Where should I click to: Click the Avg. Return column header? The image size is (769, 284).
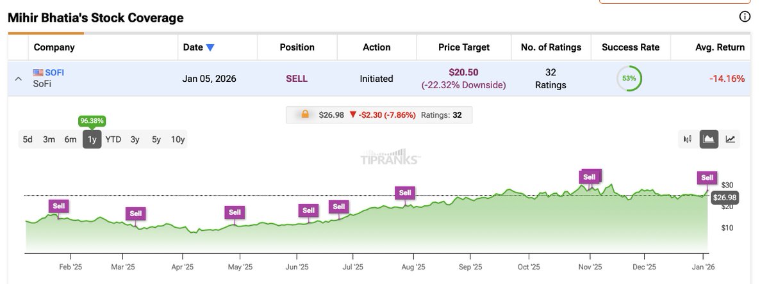pos(720,47)
